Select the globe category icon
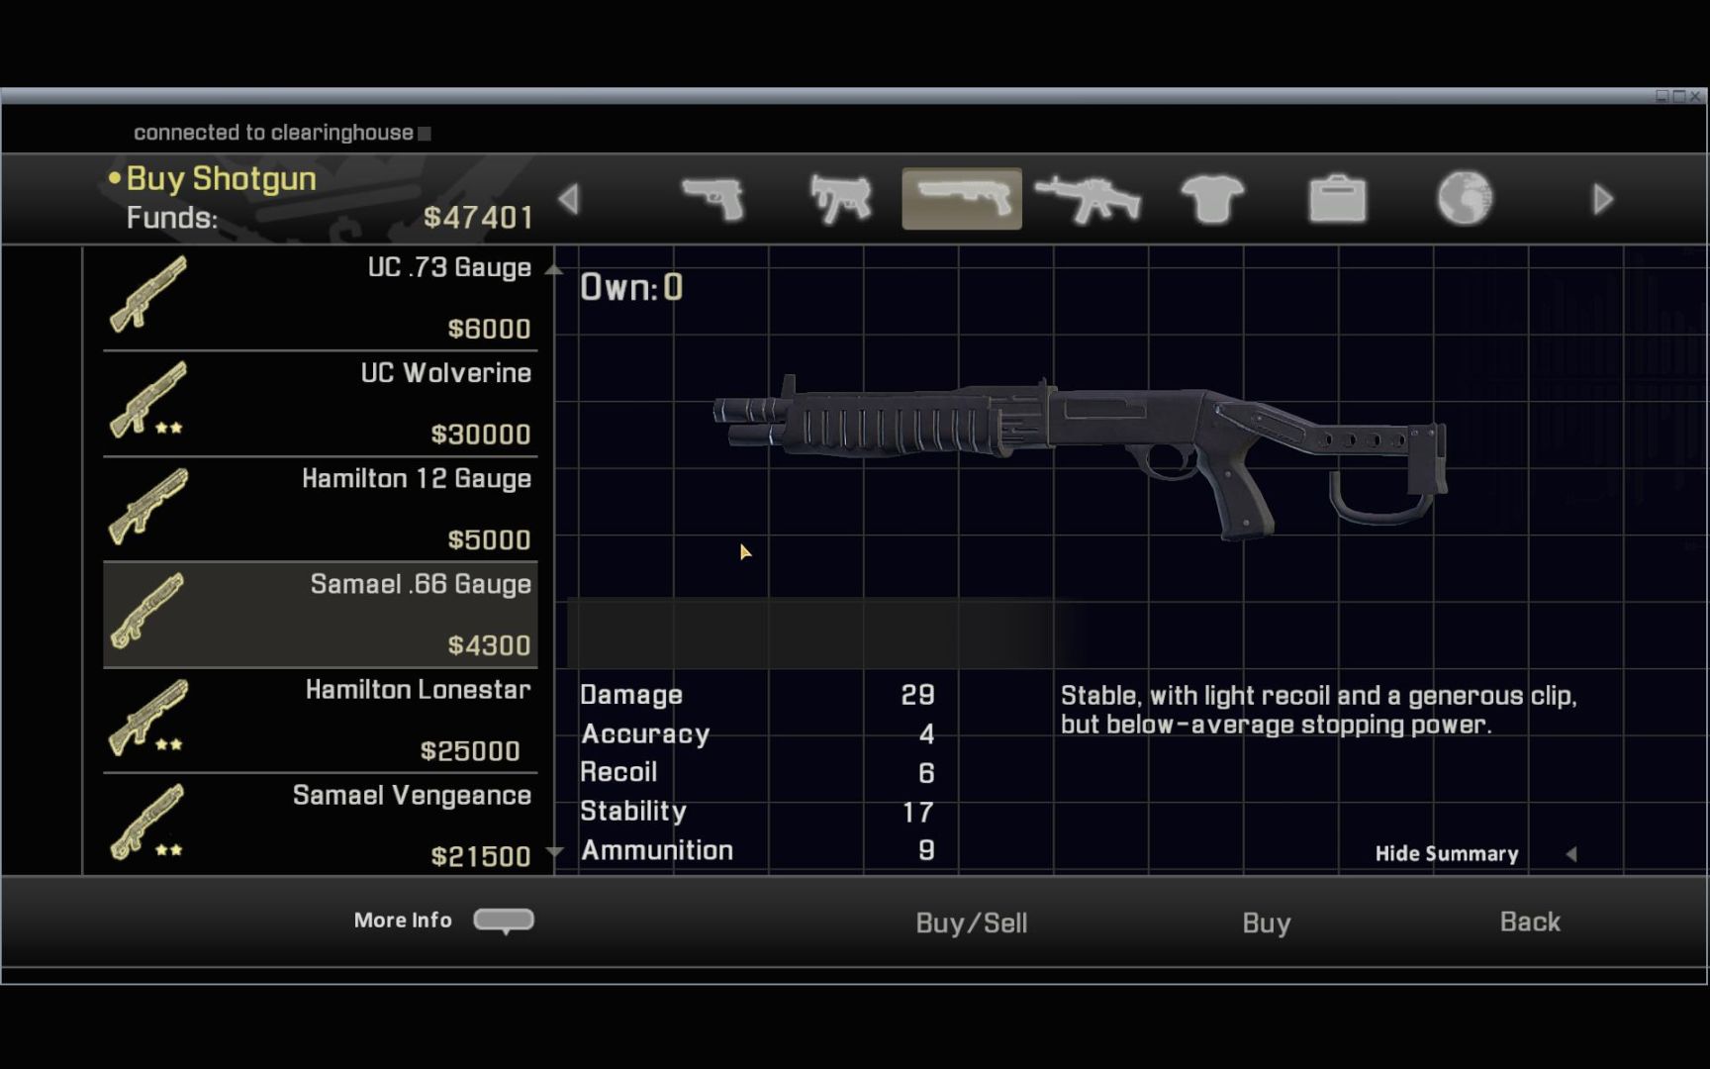The height and width of the screenshot is (1069, 1710). 1465,199
